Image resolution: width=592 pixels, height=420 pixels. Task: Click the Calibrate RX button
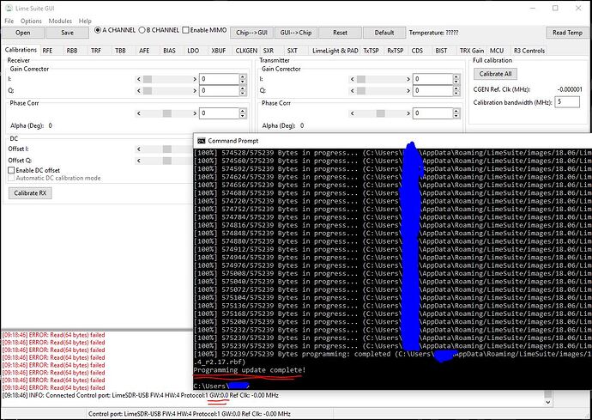[x=30, y=192]
